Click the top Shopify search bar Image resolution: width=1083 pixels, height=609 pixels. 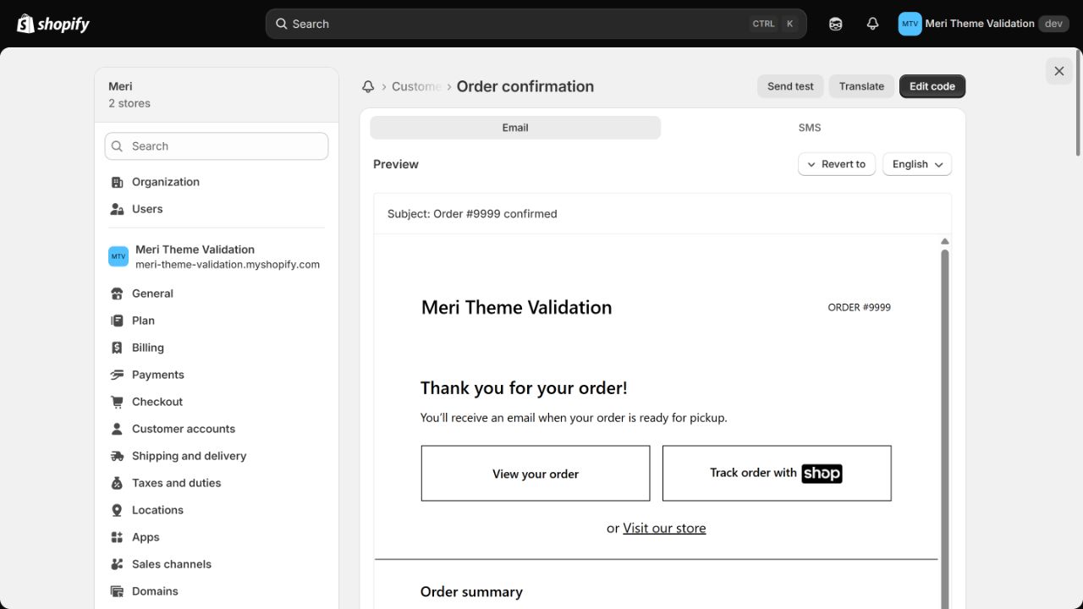tap(536, 24)
